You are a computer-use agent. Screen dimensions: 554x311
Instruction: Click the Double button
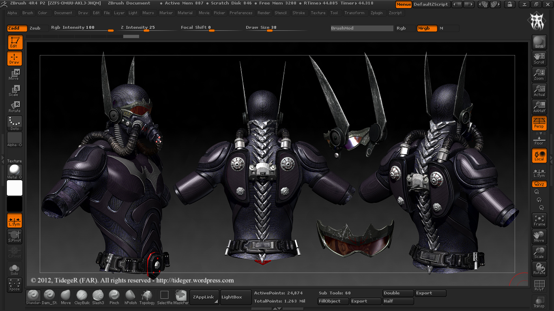tap(398, 293)
